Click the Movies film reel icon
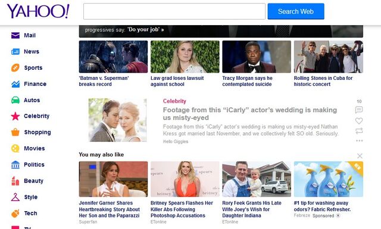 click(x=15, y=148)
